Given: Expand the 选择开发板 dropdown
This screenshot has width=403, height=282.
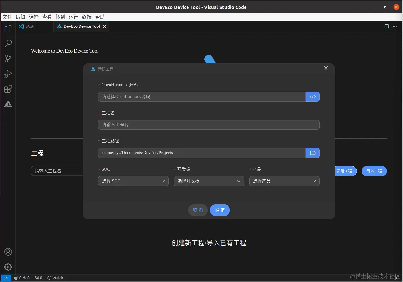Looking at the screenshot, I should pyautogui.click(x=209, y=181).
